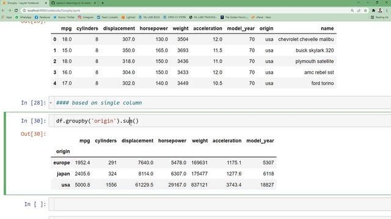Open the Chrome profile avatar
This screenshot has width=391, height=219.
coord(380,10)
